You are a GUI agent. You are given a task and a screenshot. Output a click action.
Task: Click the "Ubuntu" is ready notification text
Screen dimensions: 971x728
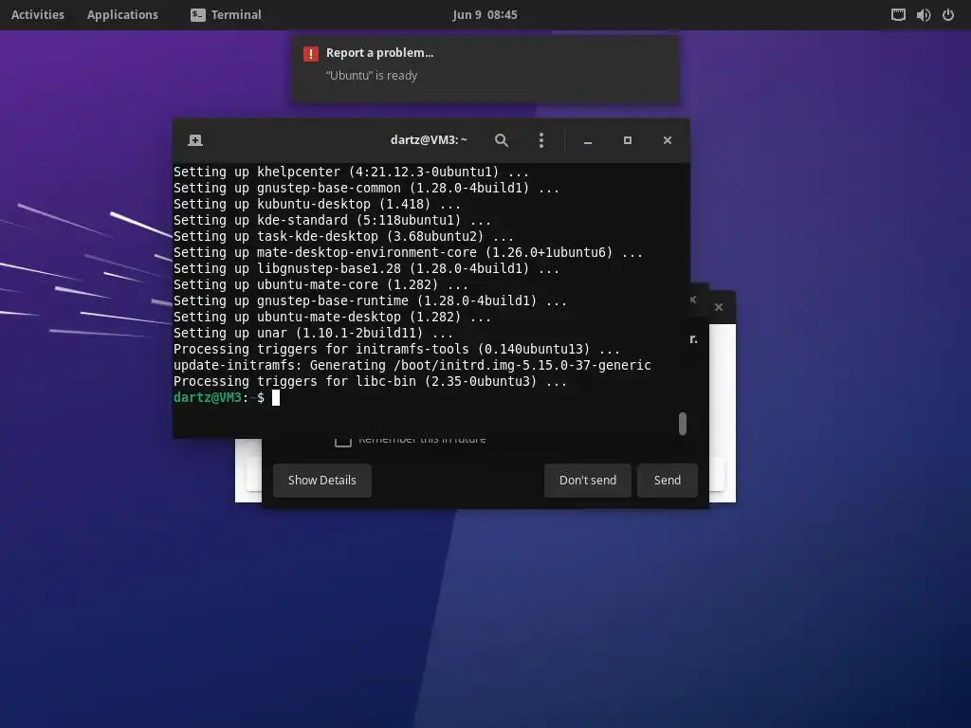coord(372,76)
